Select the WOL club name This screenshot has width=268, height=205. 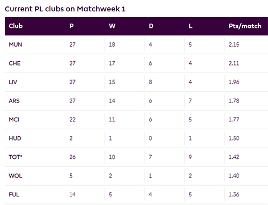click(x=16, y=176)
